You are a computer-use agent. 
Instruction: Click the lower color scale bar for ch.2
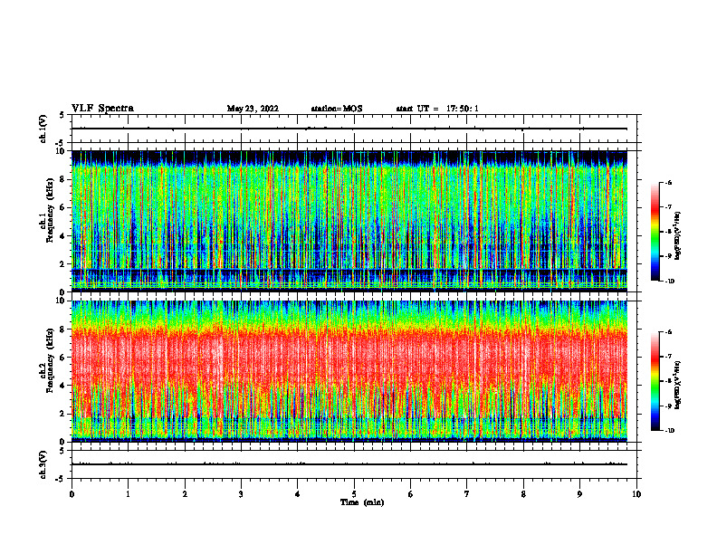click(655, 381)
